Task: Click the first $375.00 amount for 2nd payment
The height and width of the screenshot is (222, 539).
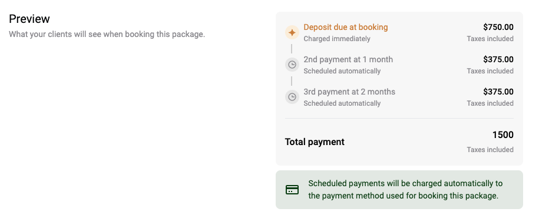Action: point(498,60)
